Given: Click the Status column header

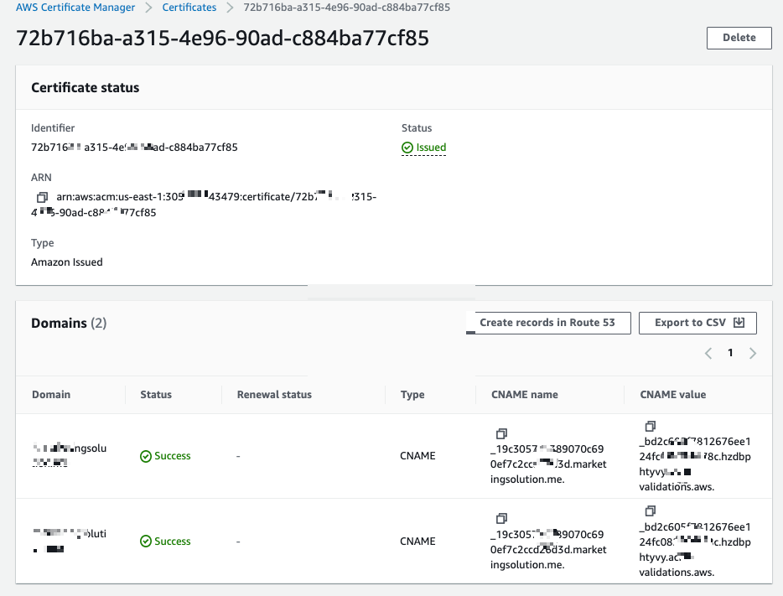Looking at the screenshot, I should click(156, 394).
